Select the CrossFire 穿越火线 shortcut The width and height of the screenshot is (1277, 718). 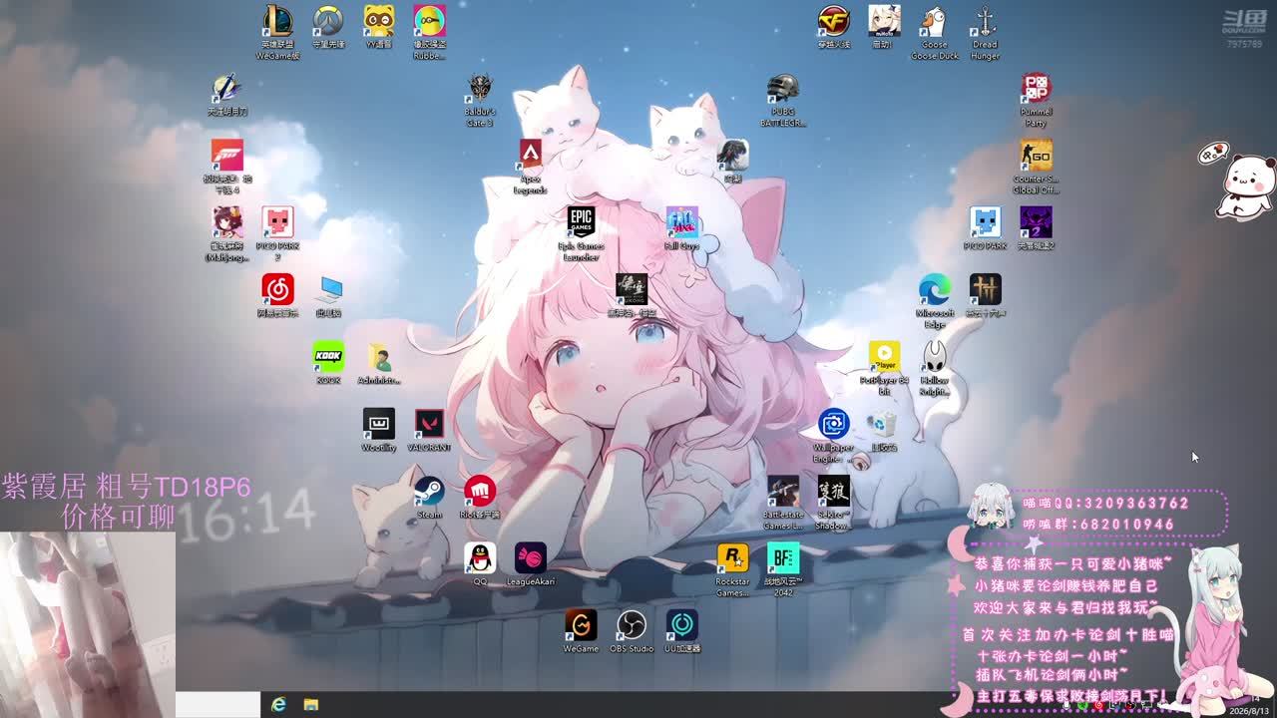pos(834,21)
